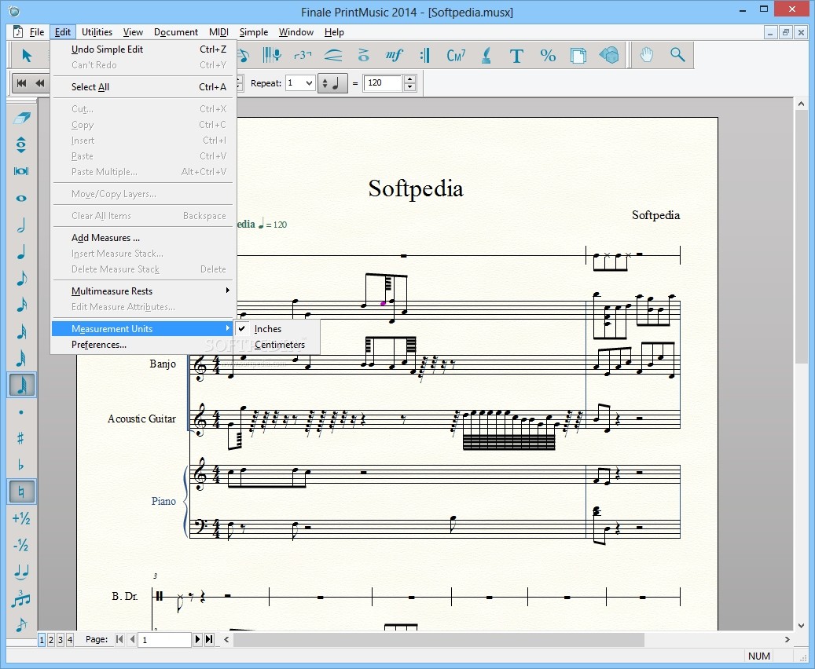
Task: Select the Zoom magnifier tool
Action: tap(677, 55)
